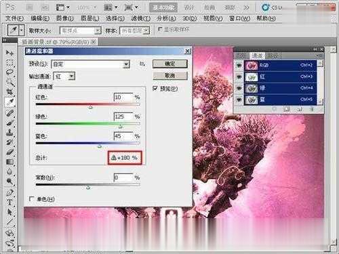Hide the 红 channel eye icon
Viewport: 339px width, 254px height.
[239, 77]
